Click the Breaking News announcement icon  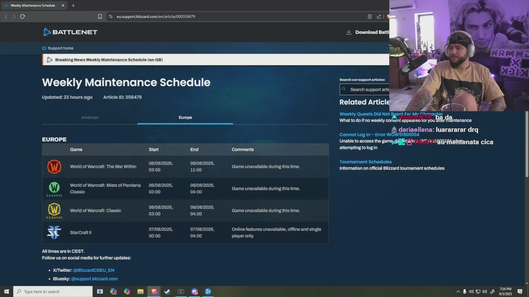pyautogui.click(x=50, y=60)
